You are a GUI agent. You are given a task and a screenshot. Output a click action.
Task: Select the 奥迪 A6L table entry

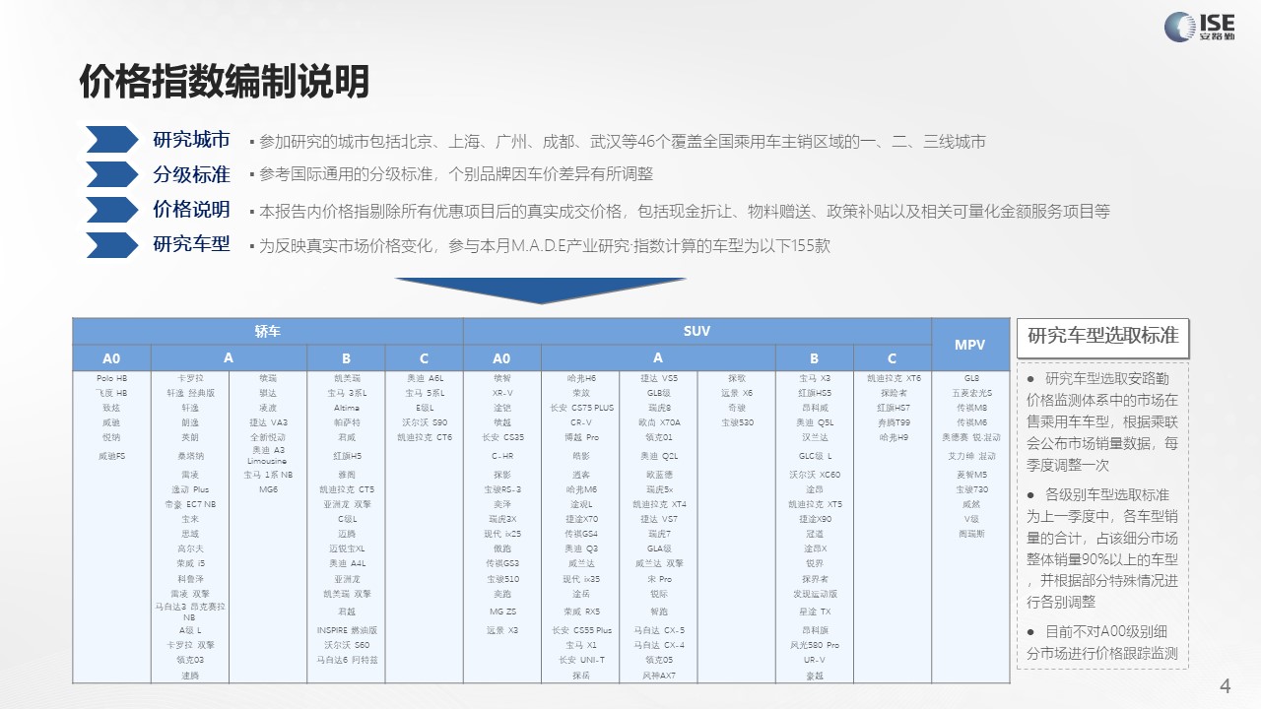[425, 378]
